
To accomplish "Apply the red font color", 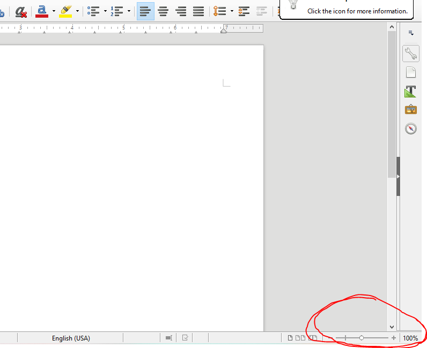I will pos(42,11).
